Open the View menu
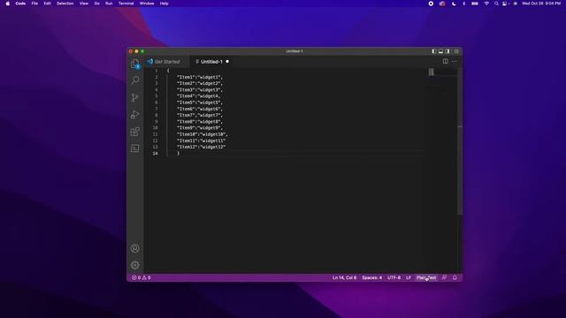The image size is (566, 318). pos(84,4)
